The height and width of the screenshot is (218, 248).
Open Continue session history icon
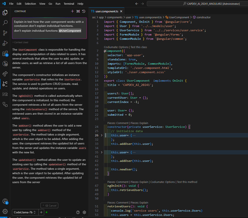click(84, 11)
